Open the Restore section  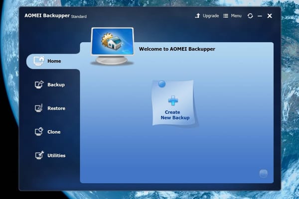click(50, 108)
